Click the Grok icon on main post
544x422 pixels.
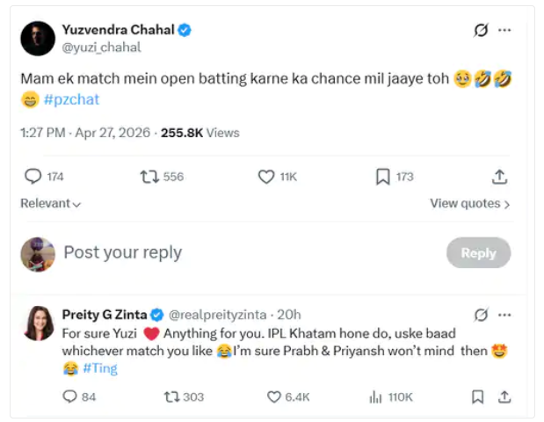pos(481,30)
